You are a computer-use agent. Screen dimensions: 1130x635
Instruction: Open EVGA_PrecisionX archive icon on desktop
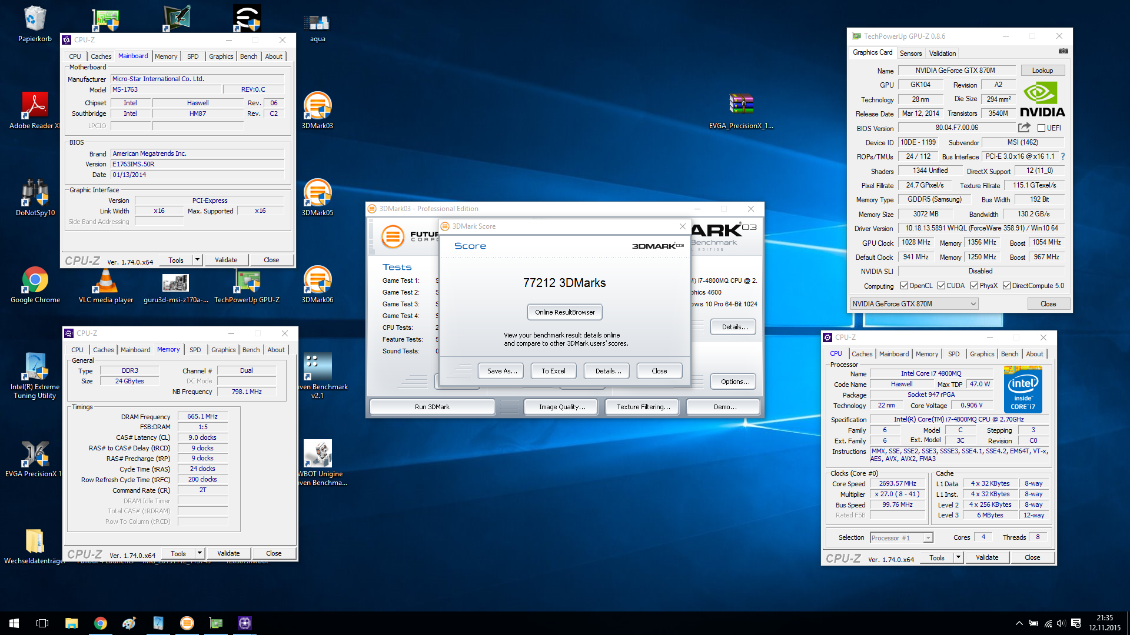[x=741, y=111]
